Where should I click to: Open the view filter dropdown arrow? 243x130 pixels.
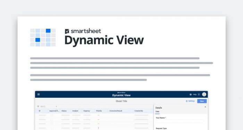pos(56,106)
